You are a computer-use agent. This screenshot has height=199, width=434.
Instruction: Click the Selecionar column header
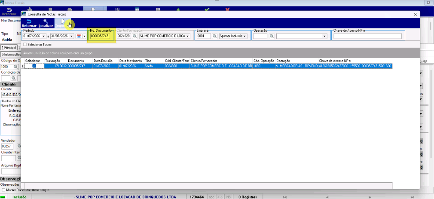click(x=34, y=61)
